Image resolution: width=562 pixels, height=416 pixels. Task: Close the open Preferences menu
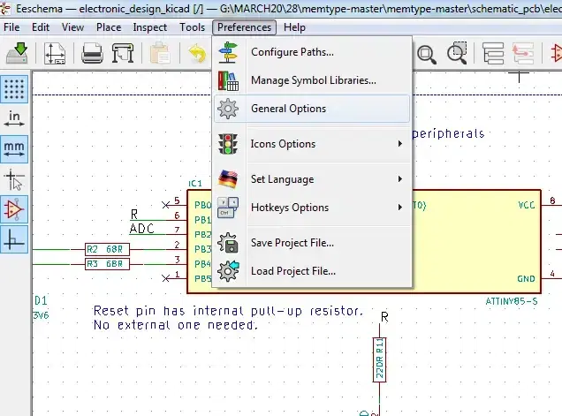pyautogui.click(x=244, y=27)
